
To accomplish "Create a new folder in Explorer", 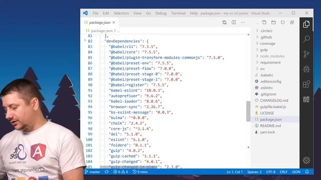I will click(x=273, y=22).
